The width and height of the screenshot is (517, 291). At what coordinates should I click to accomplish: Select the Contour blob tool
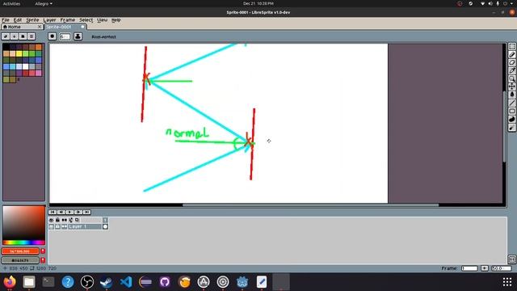pos(511,119)
